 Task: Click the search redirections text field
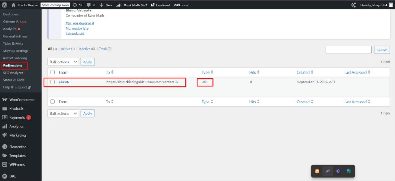click(348, 50)
